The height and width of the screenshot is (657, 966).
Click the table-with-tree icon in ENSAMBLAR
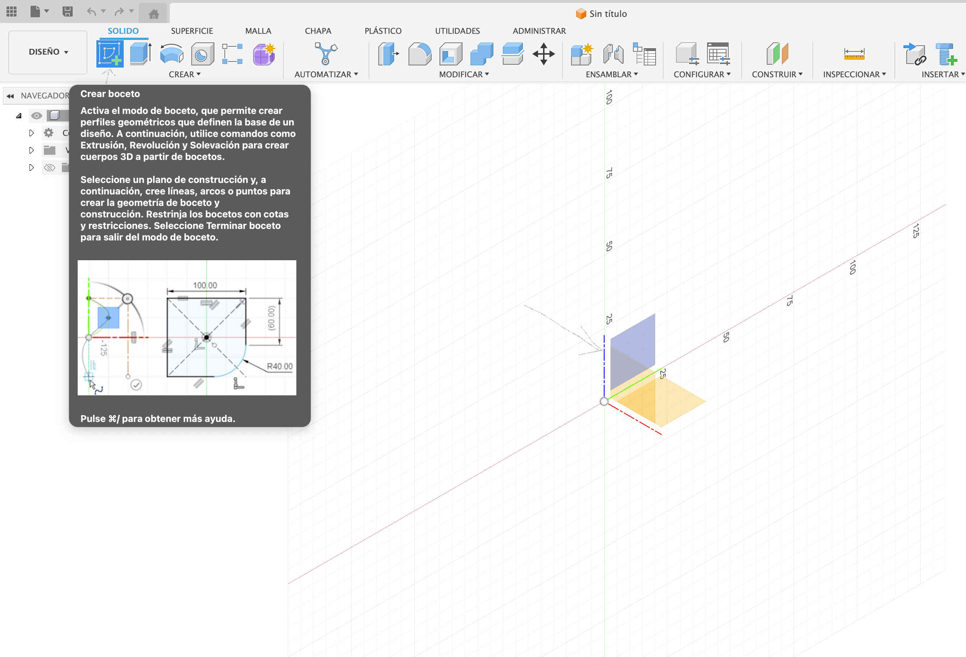[644, 54]
